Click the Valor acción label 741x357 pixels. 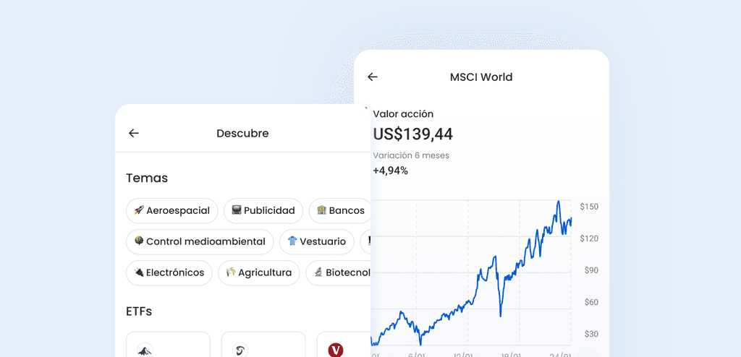click(403, 113)
